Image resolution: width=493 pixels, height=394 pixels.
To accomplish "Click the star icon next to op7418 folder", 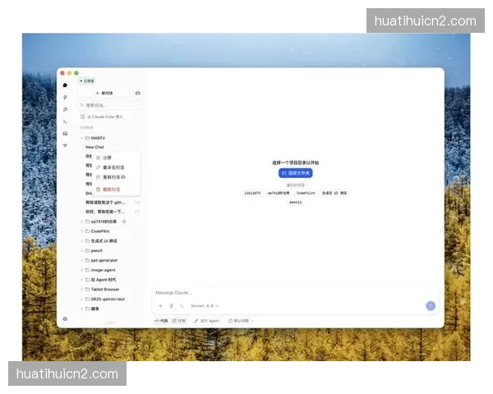I will pyautogui.click(x=124, y=222).
